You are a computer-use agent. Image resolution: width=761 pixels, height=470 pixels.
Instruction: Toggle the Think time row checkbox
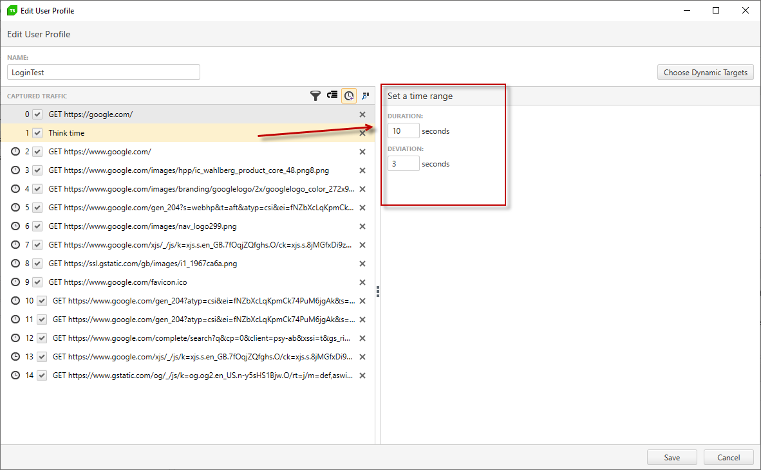37,132
